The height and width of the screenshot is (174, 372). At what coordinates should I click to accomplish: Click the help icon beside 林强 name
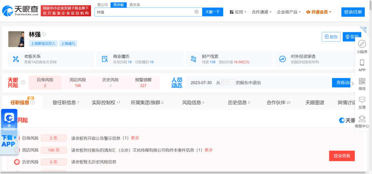[x=44, y=34]
